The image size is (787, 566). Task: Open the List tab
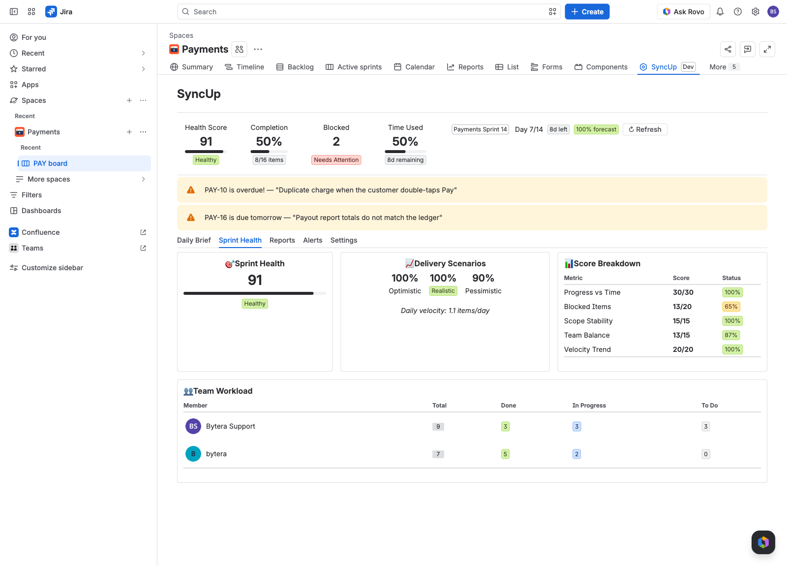pos(507,67)
